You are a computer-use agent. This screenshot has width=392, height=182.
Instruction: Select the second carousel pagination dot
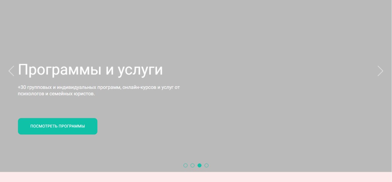tap(193, 165)
